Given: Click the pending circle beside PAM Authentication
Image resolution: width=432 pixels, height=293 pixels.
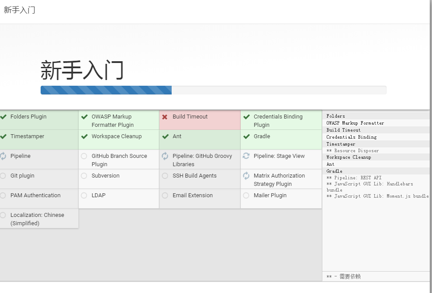Looking at the screenshot, I should point(3,195).
